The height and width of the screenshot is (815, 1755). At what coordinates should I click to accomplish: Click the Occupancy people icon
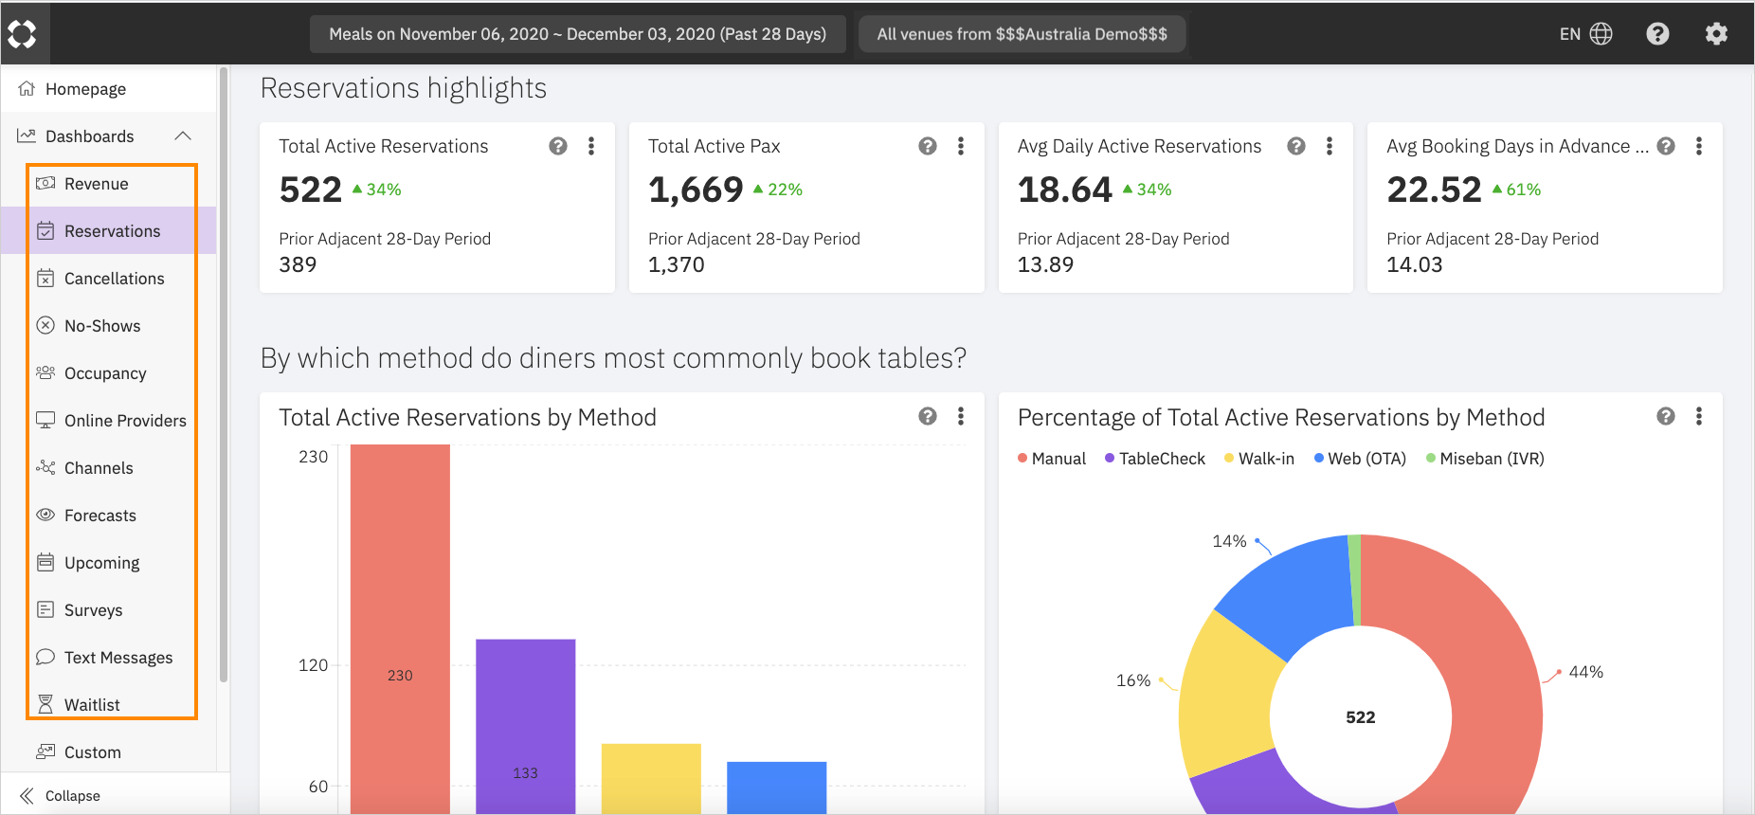(x=45, y=372)
